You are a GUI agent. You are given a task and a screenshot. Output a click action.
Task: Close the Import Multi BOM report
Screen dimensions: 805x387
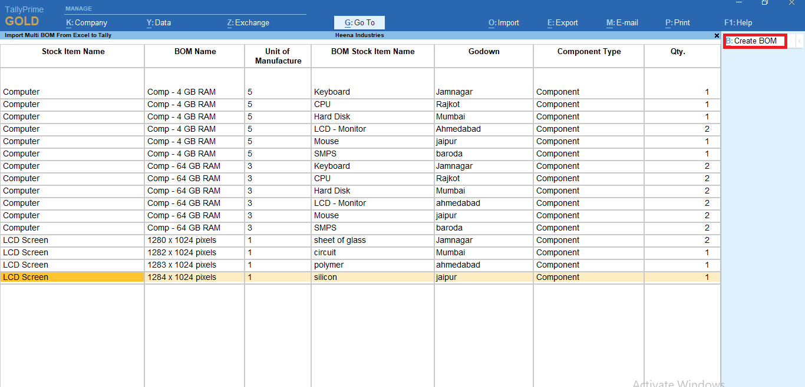(716, 35)
